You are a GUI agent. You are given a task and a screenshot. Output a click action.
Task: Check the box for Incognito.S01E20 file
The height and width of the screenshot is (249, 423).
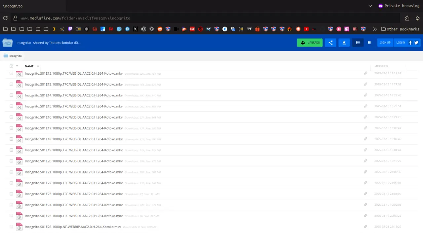(12, 161)
